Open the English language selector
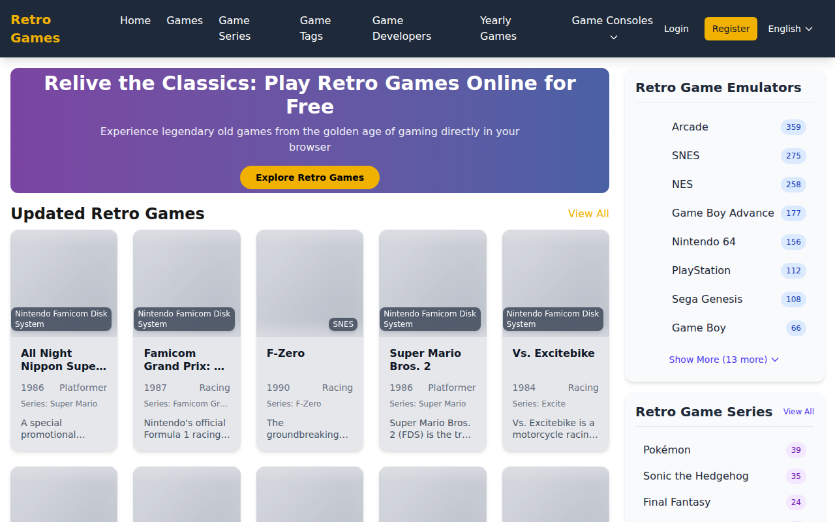This screenshot has height=522, width=835. pos(790,29)
